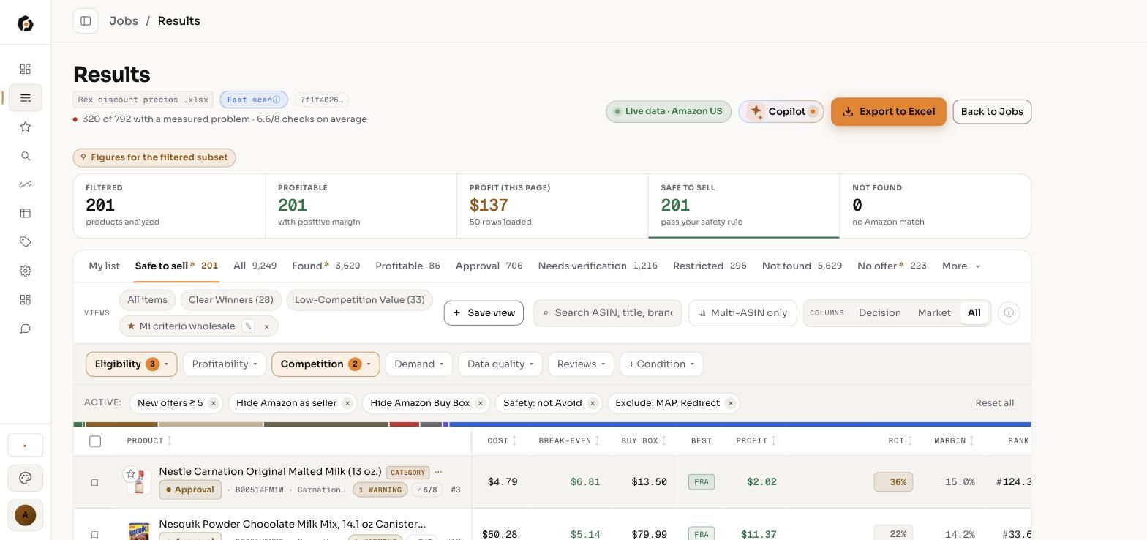This screenshot has height=540, width=1147.
Task: Open the theme palette icon
Action: [26, 478]
